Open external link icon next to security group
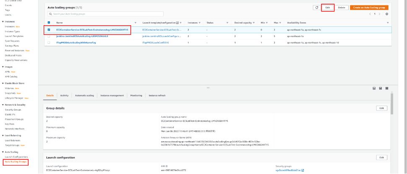This screenshot has width=407, height=174. [x=302, y=171]
